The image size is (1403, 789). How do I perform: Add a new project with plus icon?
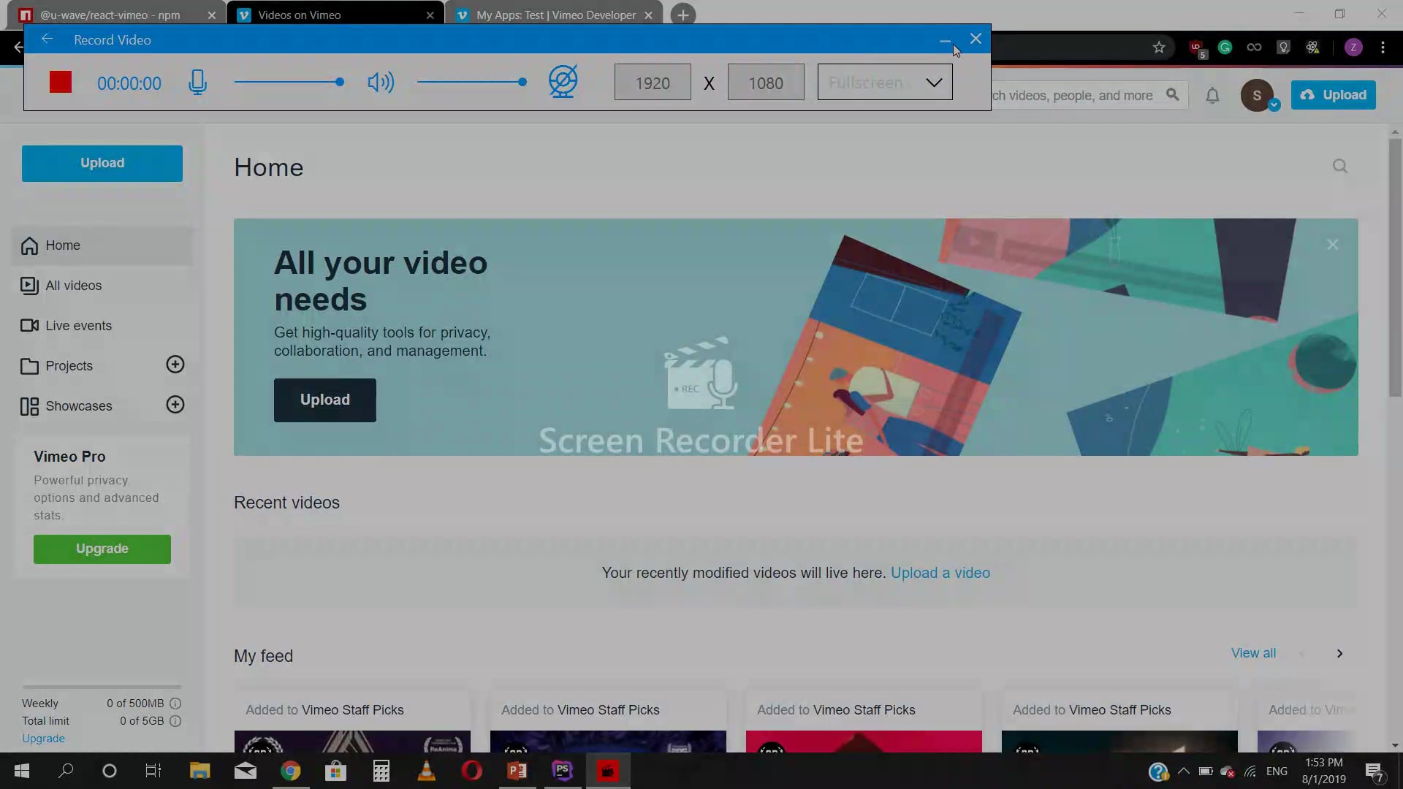[x=175, y=365]
